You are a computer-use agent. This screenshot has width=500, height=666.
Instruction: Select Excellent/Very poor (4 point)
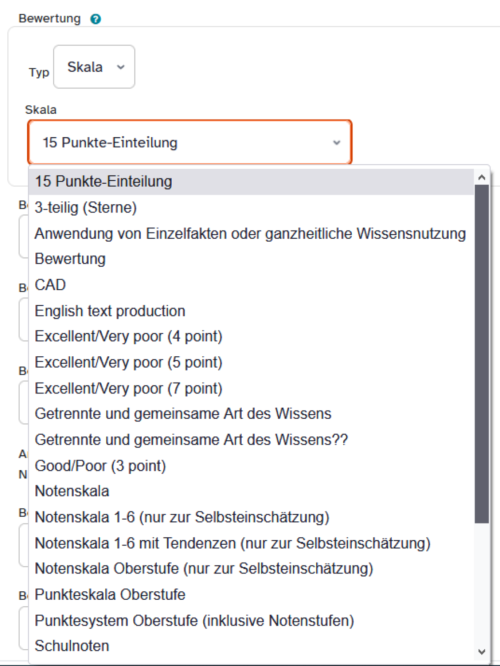[x=128, y=336]
